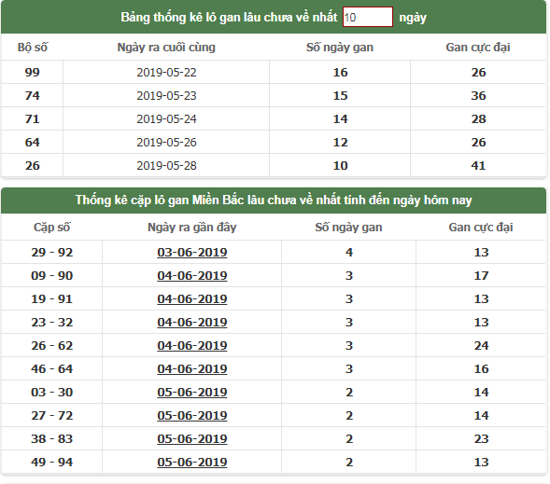Open the 04-06-2019 link for pair 19 - 91

coord(191,298)
